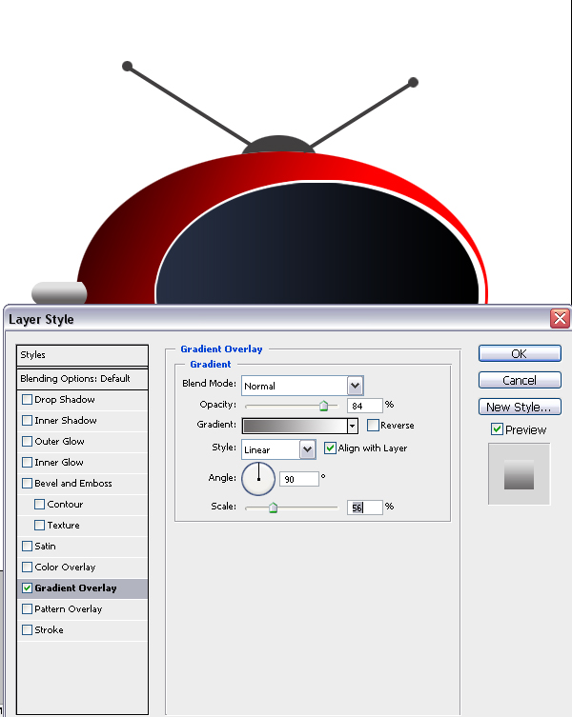Select the Inner Glow row label
572x717 pixels.
point(59,463)
